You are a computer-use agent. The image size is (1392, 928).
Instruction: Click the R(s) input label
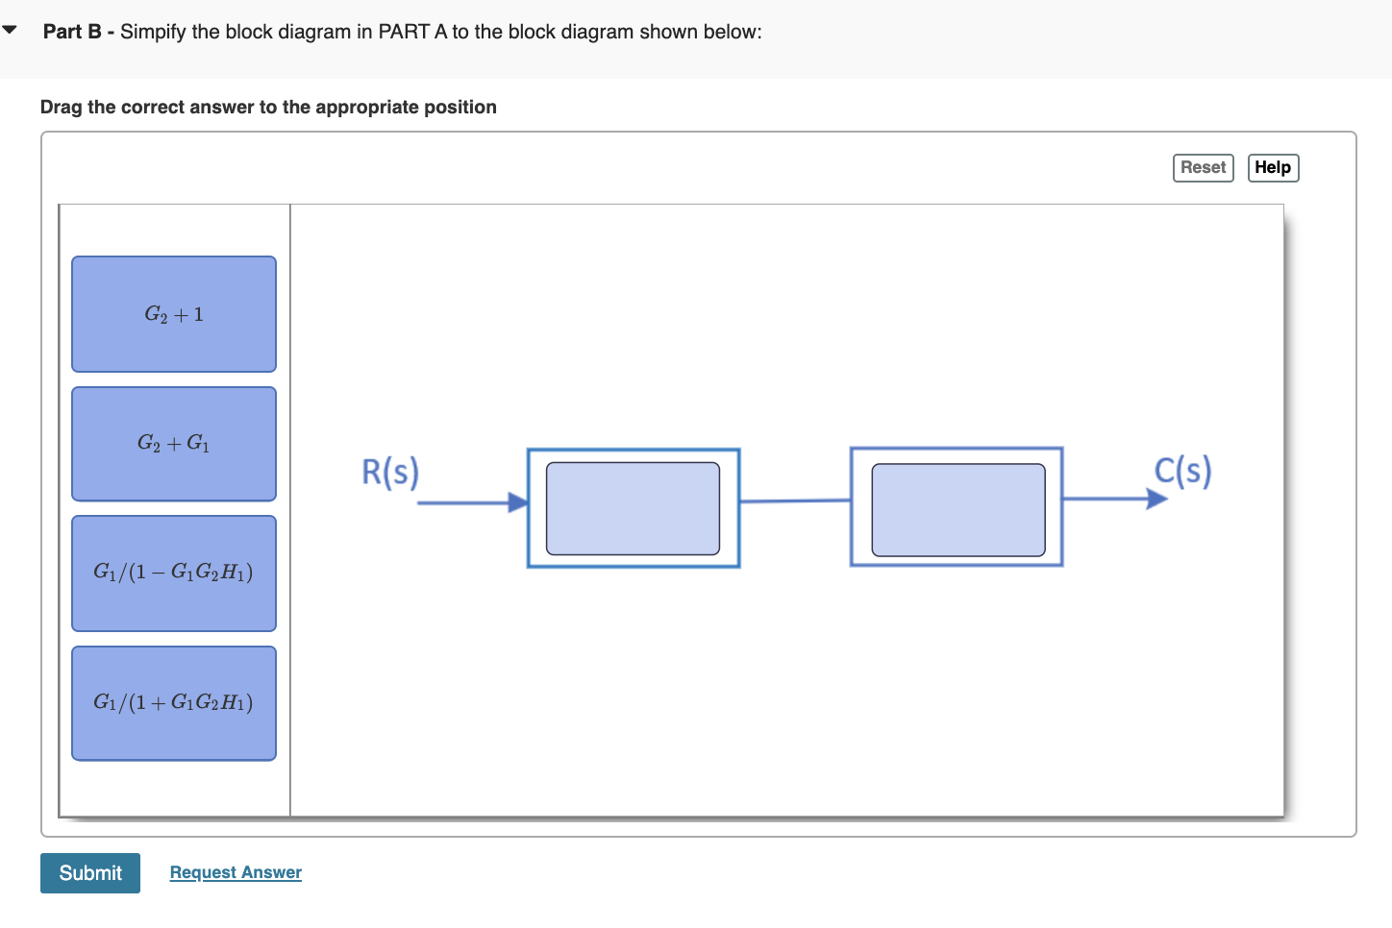click(x=390, y=473)
